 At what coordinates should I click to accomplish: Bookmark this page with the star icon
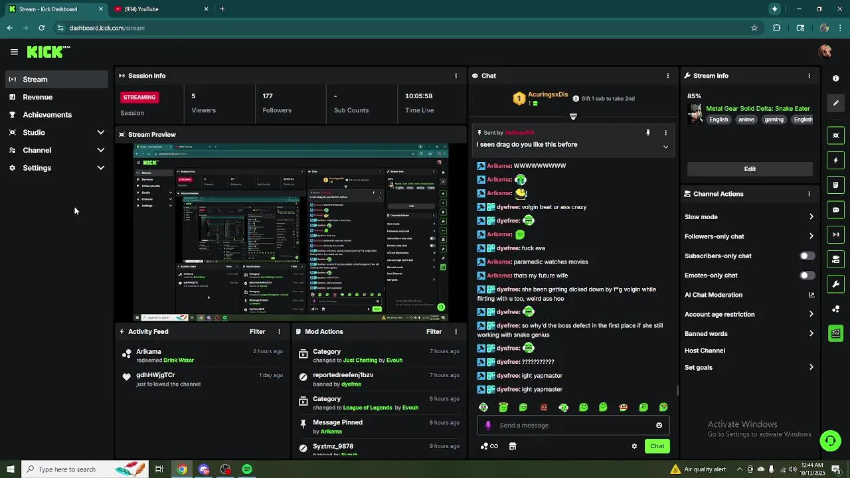[754, 28]
